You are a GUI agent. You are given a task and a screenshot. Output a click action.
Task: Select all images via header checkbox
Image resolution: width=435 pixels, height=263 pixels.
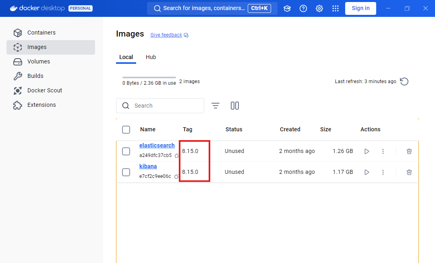click(x=126, y=129)
